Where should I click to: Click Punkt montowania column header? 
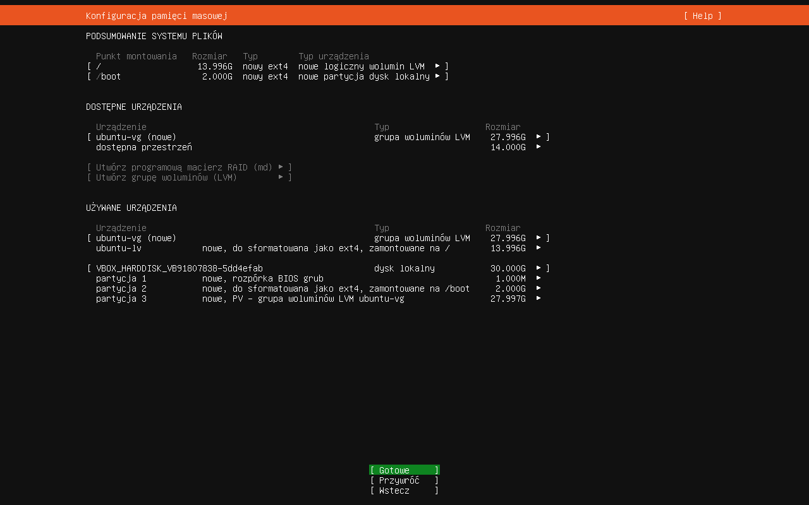click(x=137, y=56)
